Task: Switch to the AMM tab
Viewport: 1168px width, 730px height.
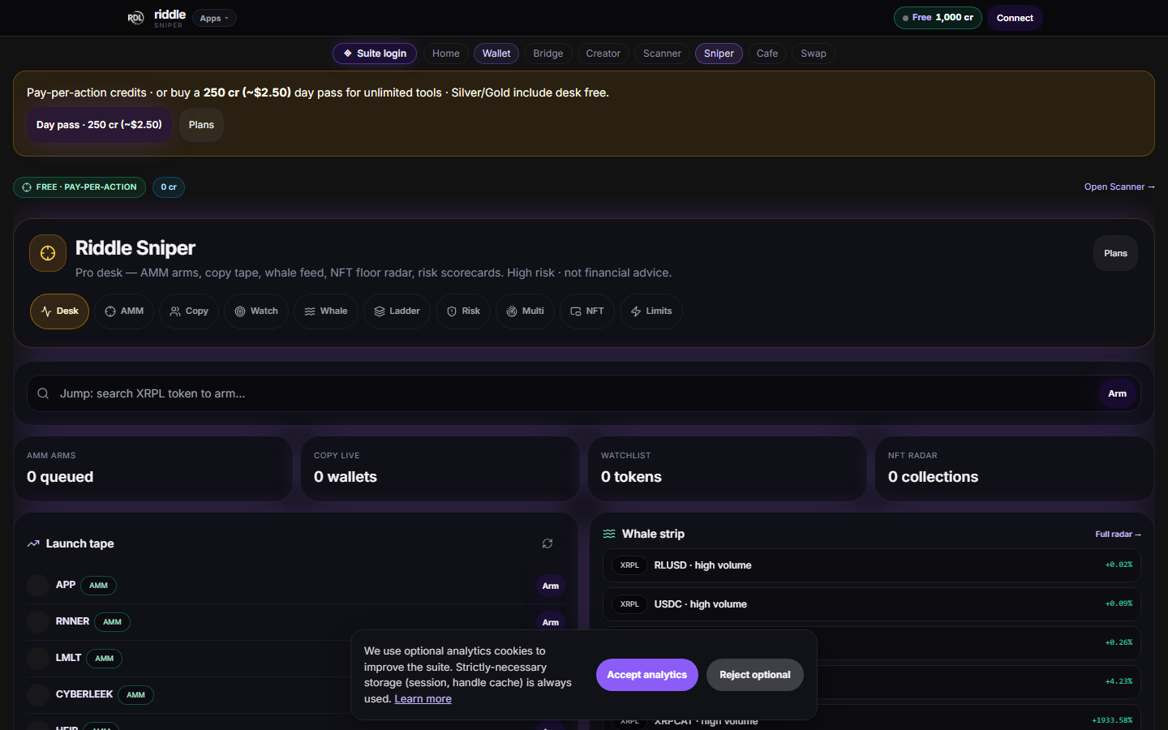Action: (124, 311)
